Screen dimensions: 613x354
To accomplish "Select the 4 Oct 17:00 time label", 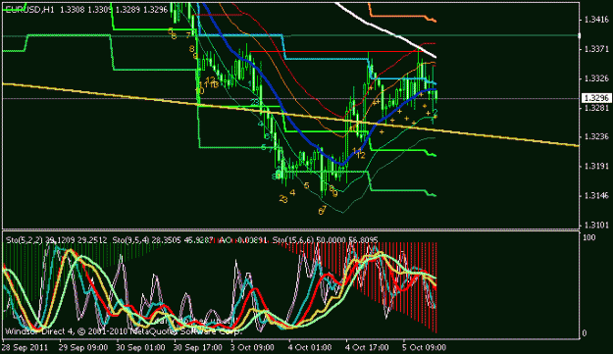I will tap(367, 347).
